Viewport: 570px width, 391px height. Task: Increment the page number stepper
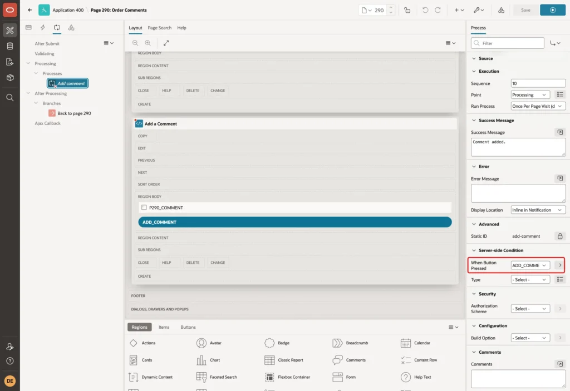pyautogui.click(x=391, y=7)
